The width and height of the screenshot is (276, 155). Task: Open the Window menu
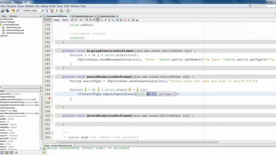point(75,6)
